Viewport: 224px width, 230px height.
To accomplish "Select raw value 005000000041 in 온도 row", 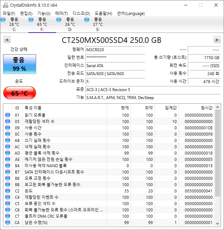I will click(199, 191).
